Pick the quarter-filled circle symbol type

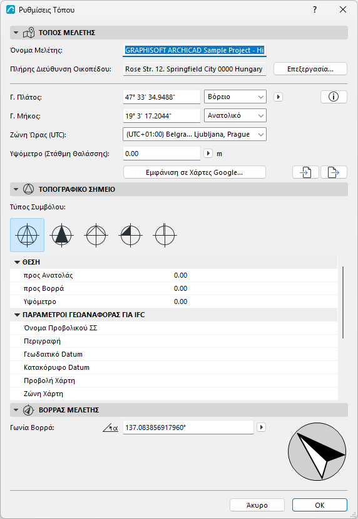tap(130, 235)
